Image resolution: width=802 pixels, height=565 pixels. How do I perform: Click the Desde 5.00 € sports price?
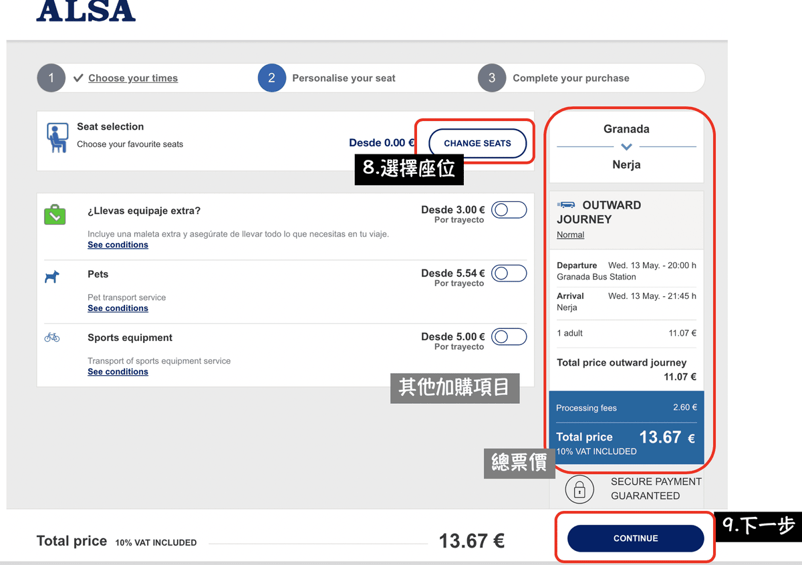453,336
